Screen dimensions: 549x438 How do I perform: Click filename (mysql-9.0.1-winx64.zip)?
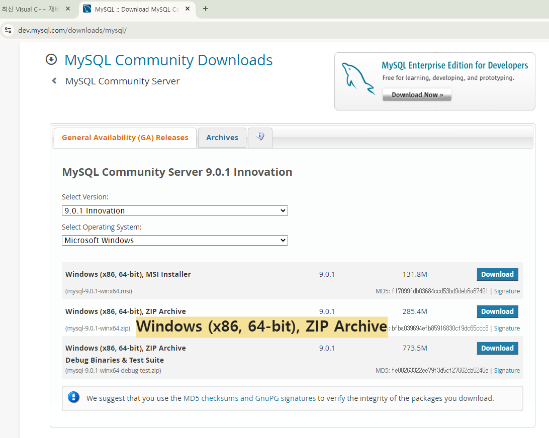coord(98,328)
